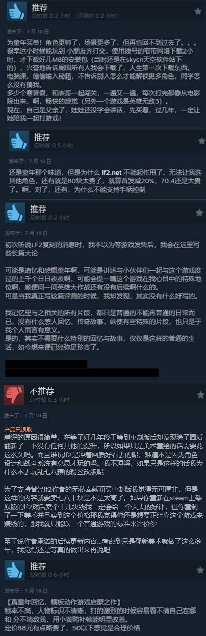The height and width of the screenshot is (636, 206).
Task: Click the red thumbs-down icon beside 不推荐
Action: (x=14, y=394)
